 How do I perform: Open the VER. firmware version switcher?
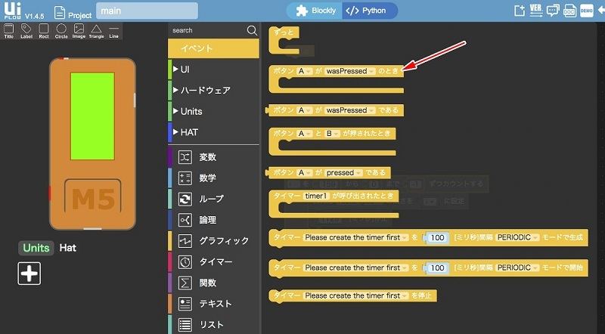point(536,11)
